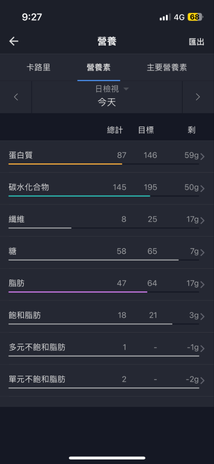Open the 日檢視 view dropdown
This screenshot has height=464, width=214.
[112, 89]
